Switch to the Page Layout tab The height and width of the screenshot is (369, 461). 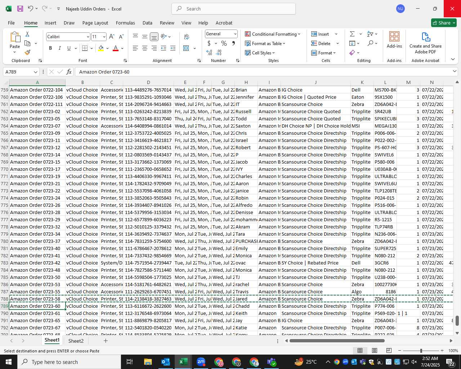click(x=95, y=23)
